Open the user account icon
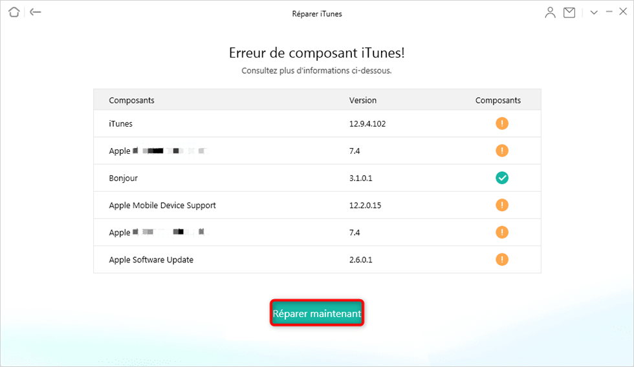634x367 pixels. click(x=550, y=12)
